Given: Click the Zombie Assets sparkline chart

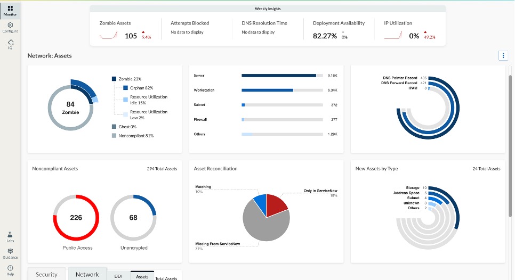Looking at the screenshot, I should coord(108,36).
